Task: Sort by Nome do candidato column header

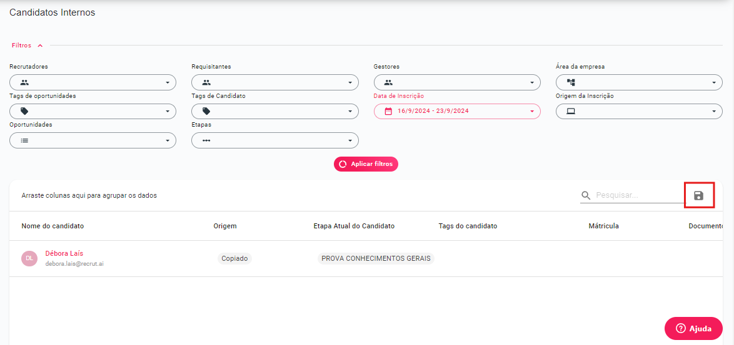Action: tap(53, 226)
